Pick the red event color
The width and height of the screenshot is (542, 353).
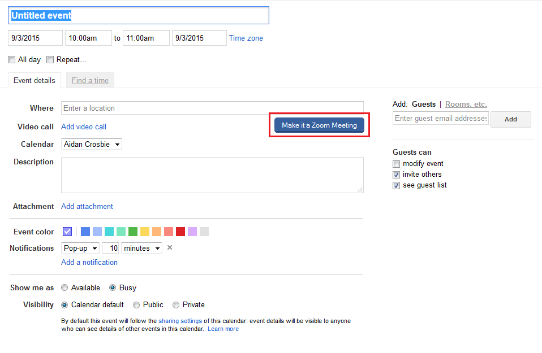point(180,231)
